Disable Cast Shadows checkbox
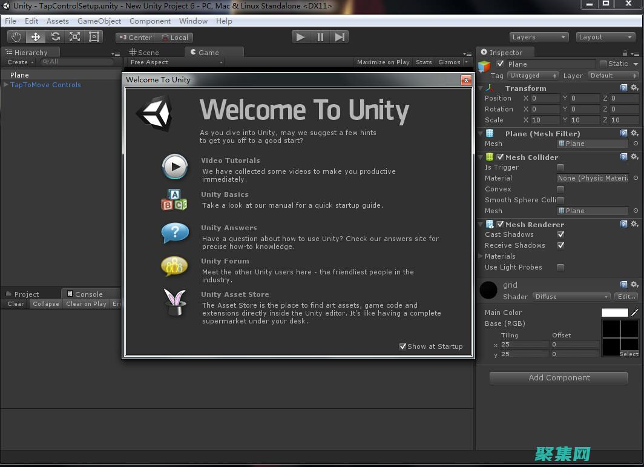 pos(560,234)
